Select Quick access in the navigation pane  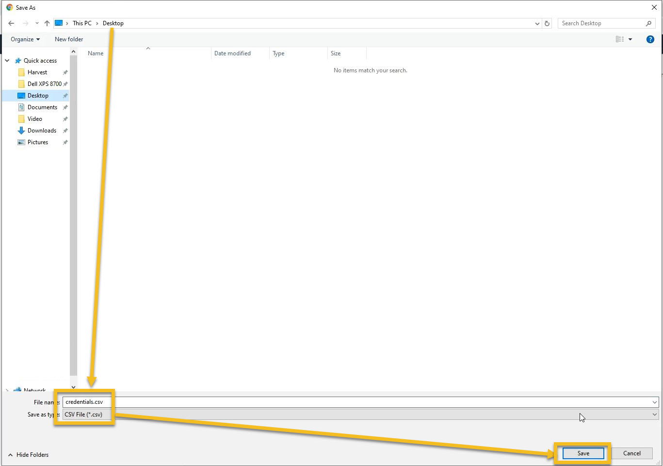point(40,61)
